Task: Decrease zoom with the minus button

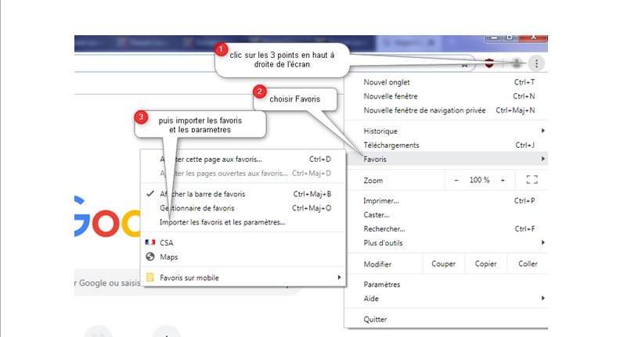Action: click(456, 180)
